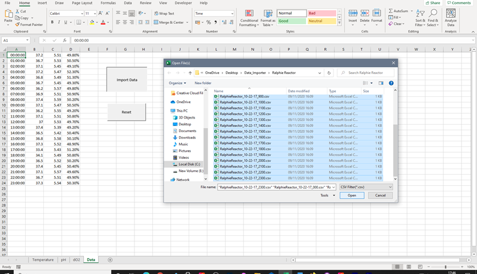The height and width of the screenshot is (274, 477).
Task: Click the Refresh icon in the address bar
Action: click(329, 73)
